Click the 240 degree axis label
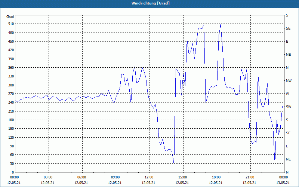Image resolution: width=299 pixels, height=187 pixels. tap(11, 102)
